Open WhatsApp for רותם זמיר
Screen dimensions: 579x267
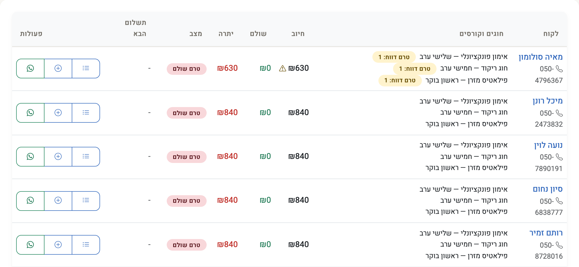click(x=30, y=245)
